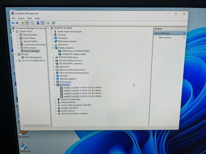
Task: Select the last Intel Core i5-4570S processor entry
Action: coord(83,96)
